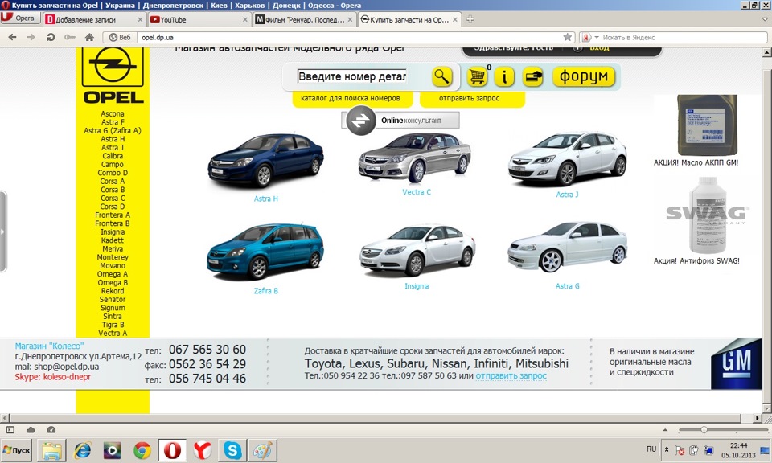Reload the page with refresh icon

tap(50, 38)
